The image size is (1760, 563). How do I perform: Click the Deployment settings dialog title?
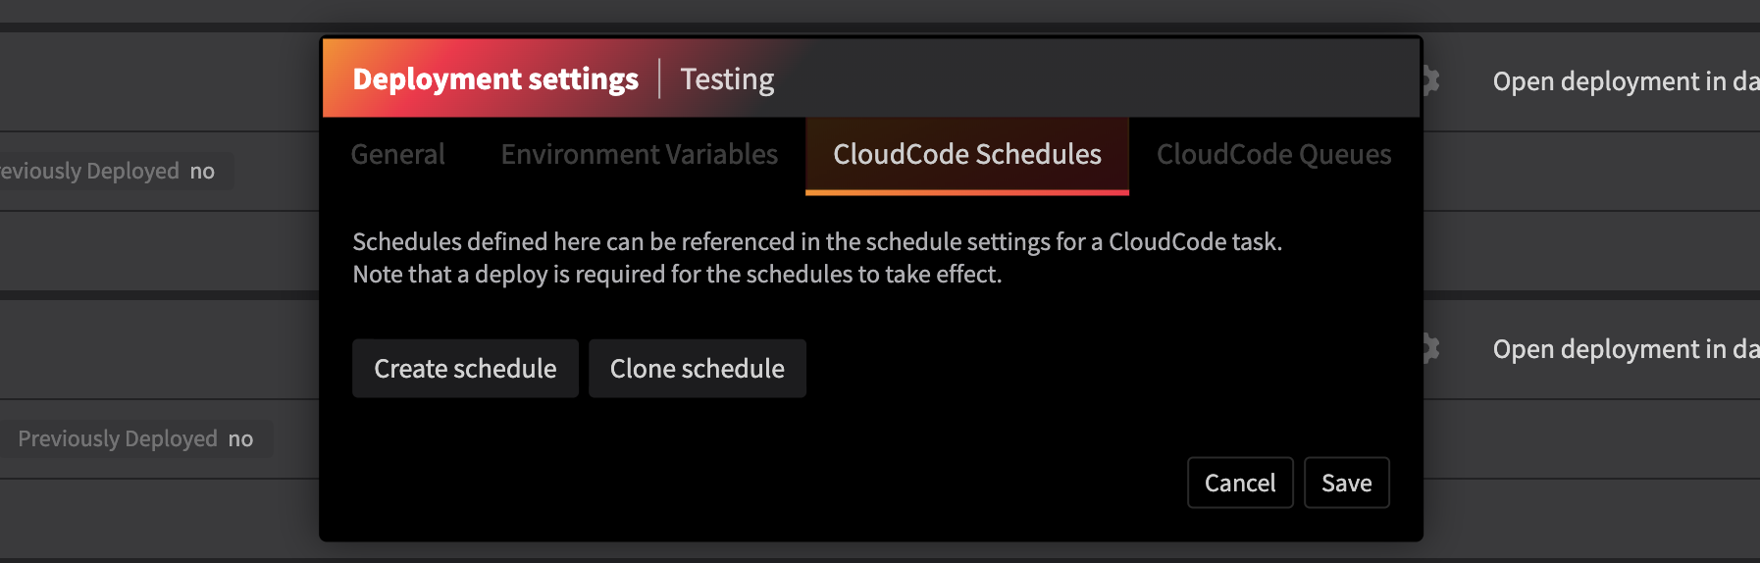pos(494,78)
